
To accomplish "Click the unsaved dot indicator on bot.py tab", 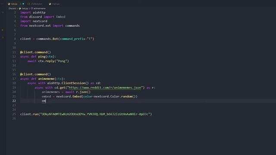I will tap(23, 4).
